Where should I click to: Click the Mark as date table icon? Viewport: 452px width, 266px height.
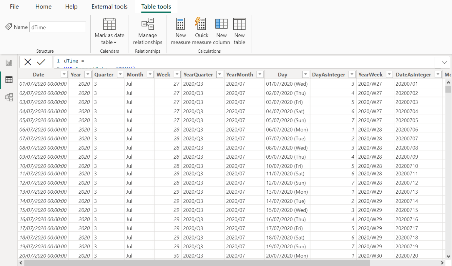point(109,24)
